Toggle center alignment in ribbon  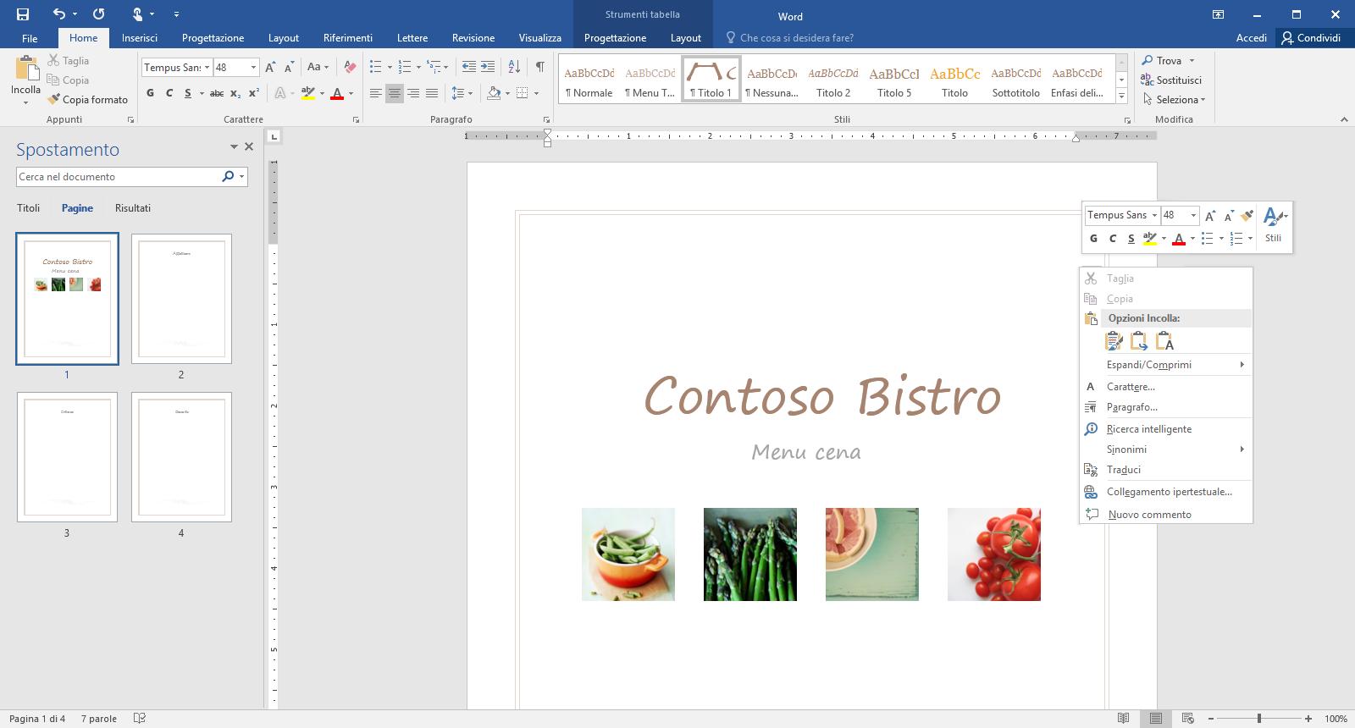click(395, 93)
